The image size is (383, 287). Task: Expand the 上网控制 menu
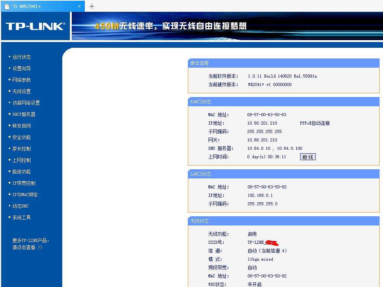click(21, 161)
